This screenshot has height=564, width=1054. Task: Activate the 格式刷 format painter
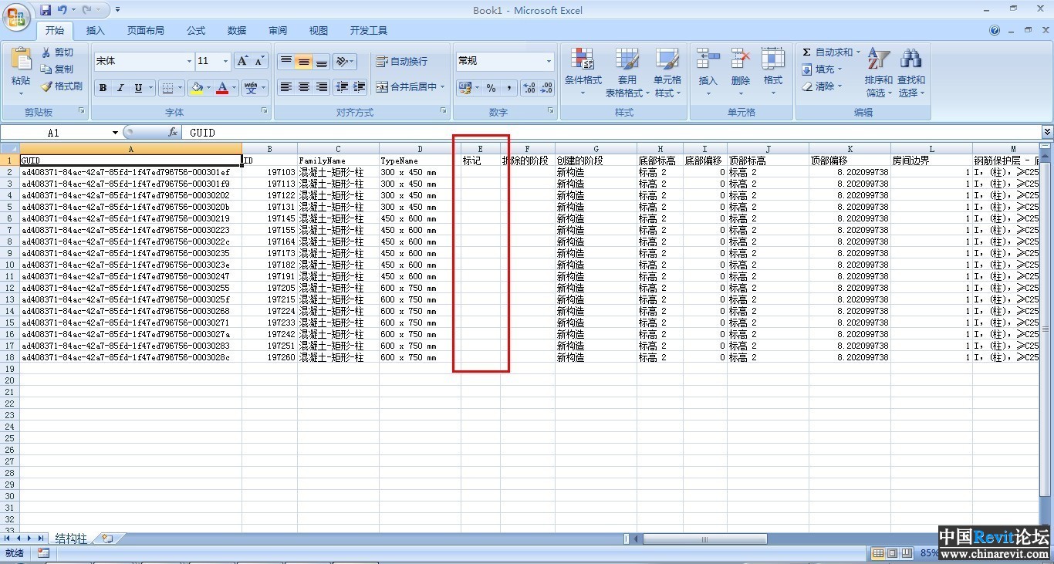(x=62, y=86)
